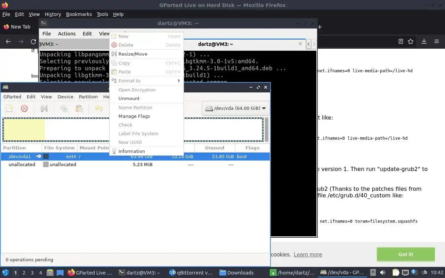Open the GParted Edit menu
Image resolution: width=445 pixels, height=278 pixels.
click(x=31, y=97)
